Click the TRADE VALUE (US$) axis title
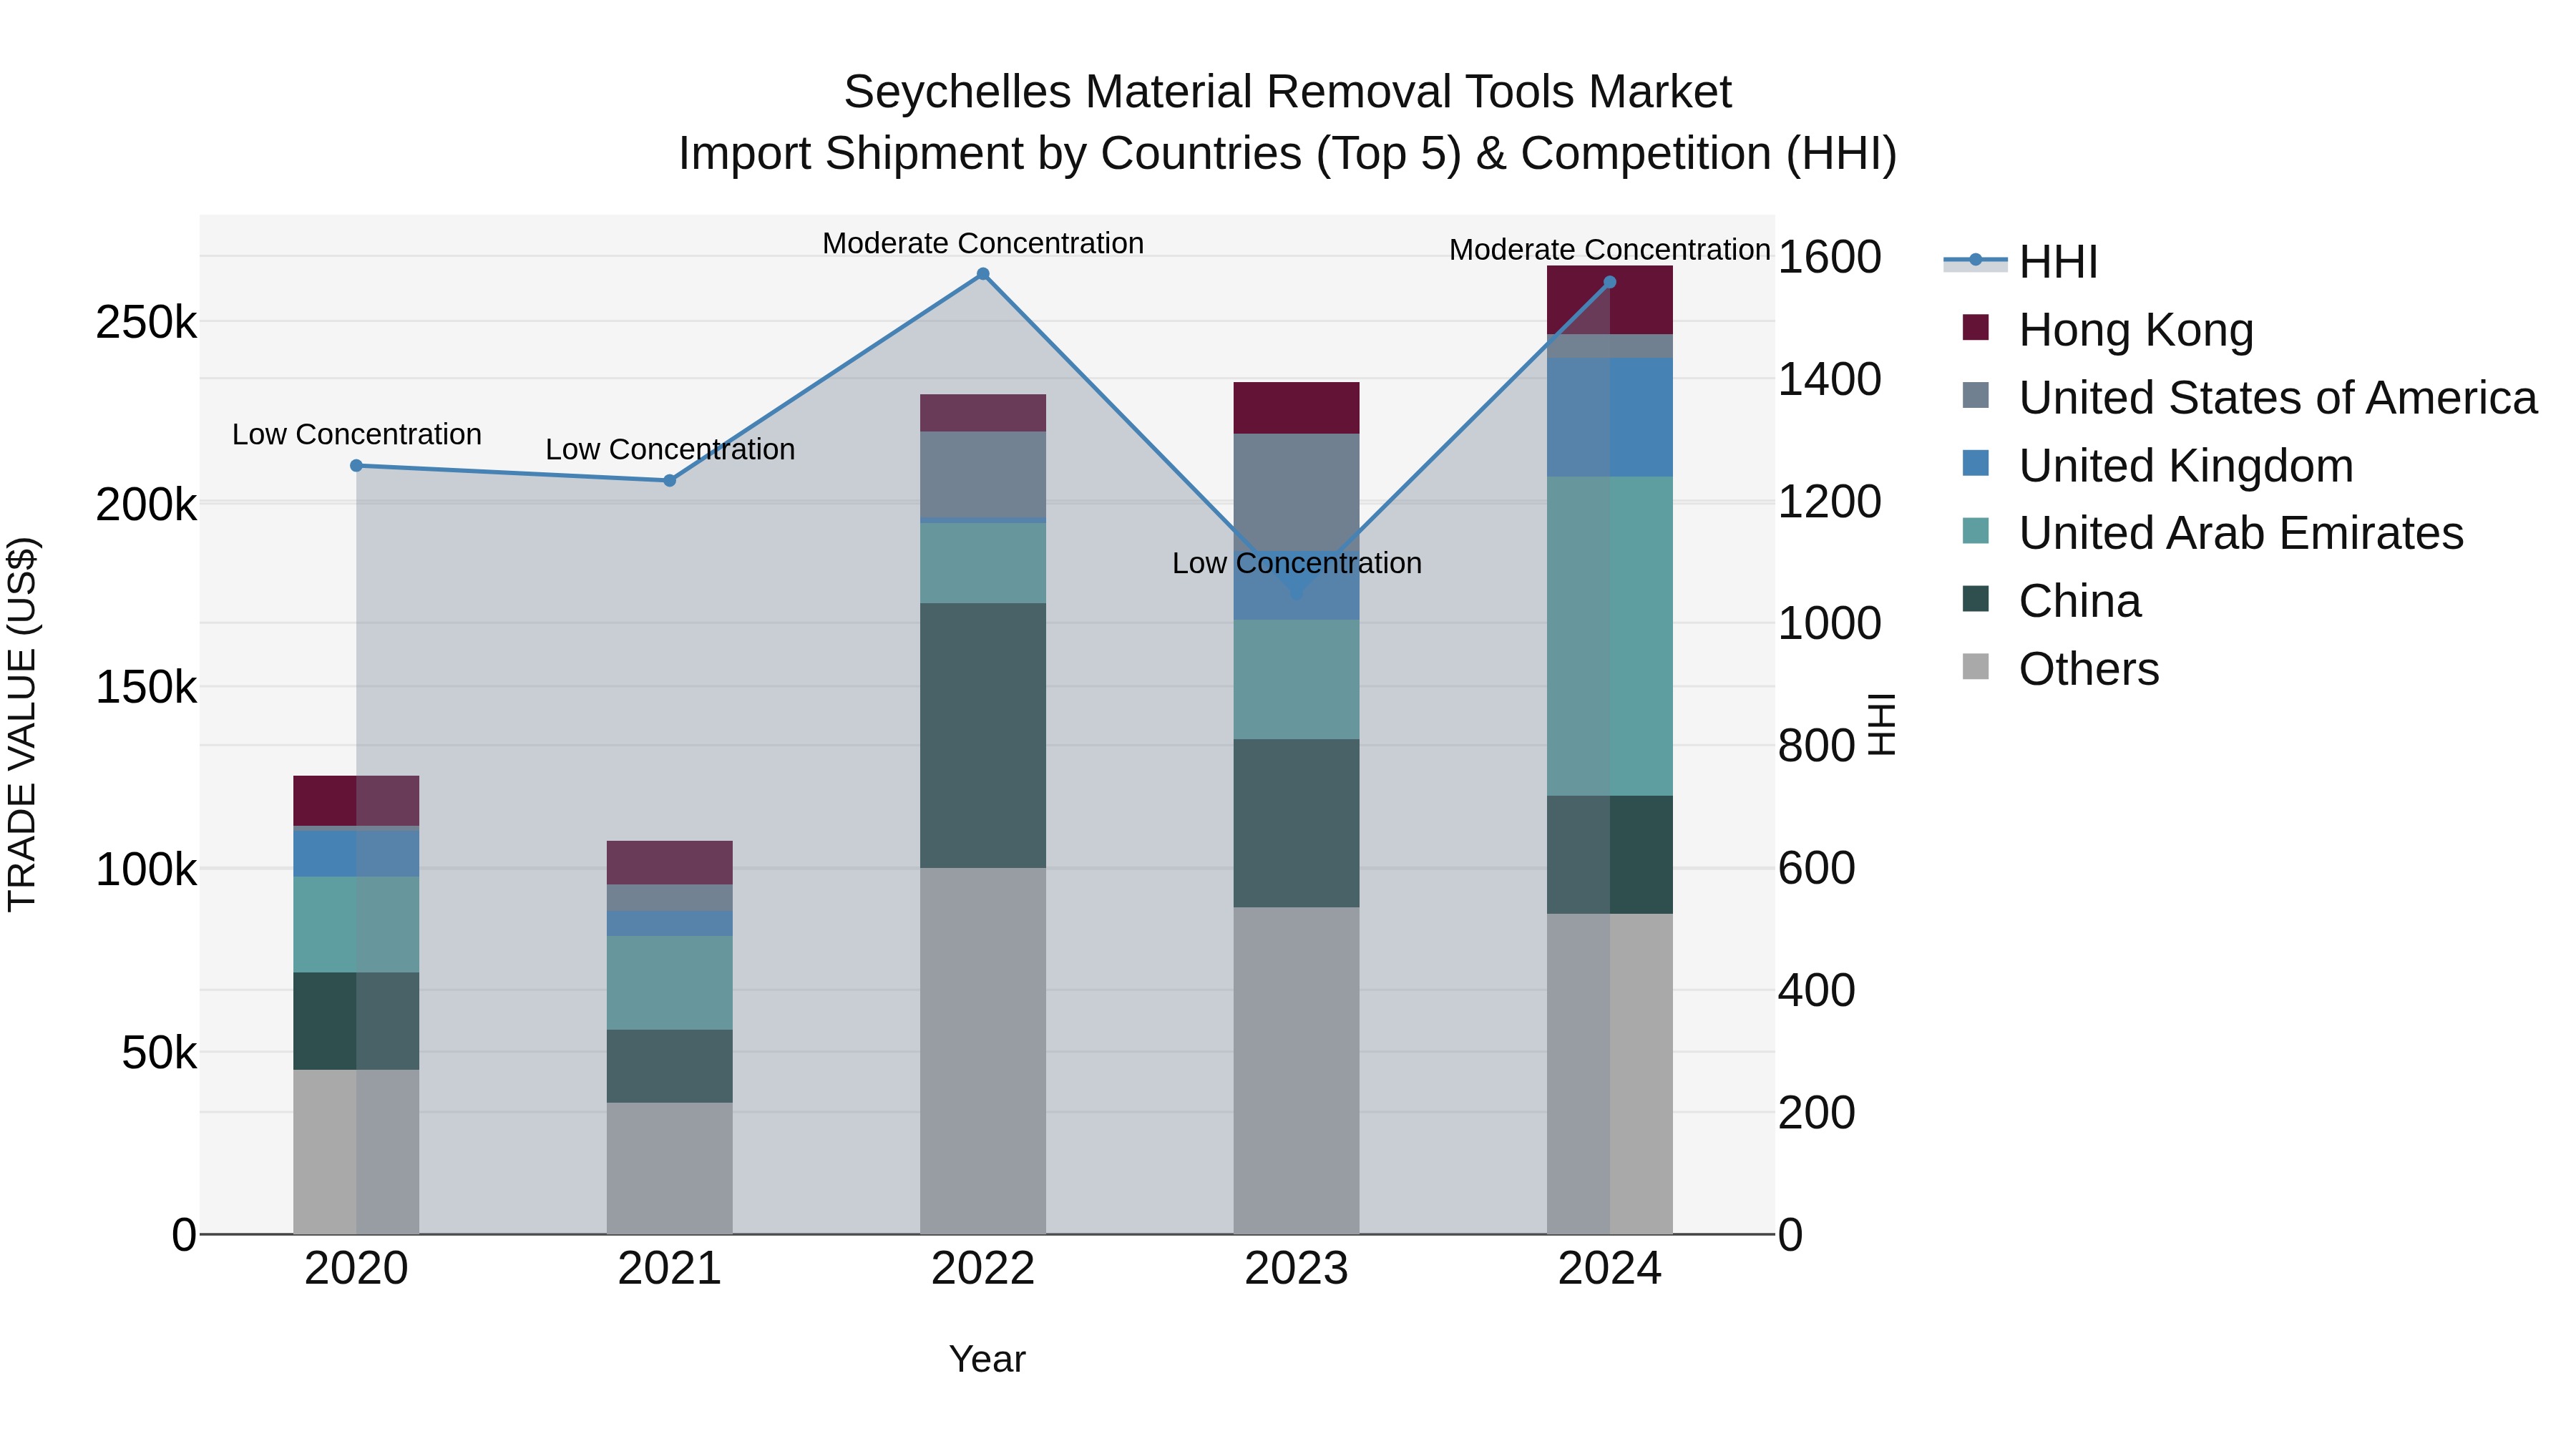Viewport: 2576px width, 1449px height. coord(22,724)
